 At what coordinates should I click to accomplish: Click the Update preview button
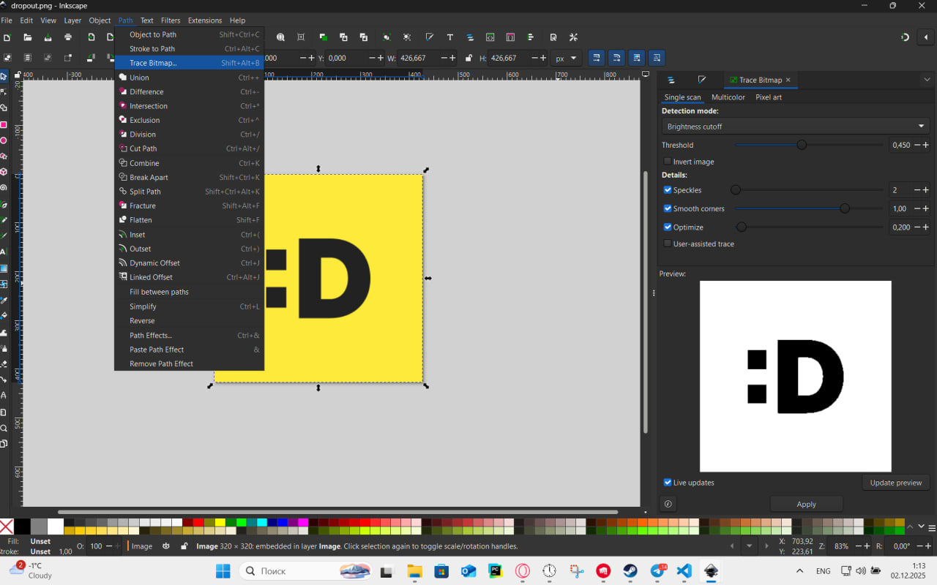point(896,483)
